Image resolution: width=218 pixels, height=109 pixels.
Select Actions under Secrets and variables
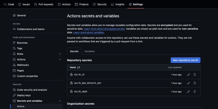tap(37, 106)
